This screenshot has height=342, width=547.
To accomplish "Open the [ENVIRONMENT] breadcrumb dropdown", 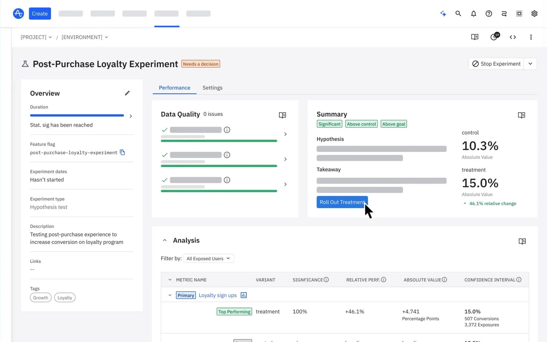I will [x=85, y=37].
